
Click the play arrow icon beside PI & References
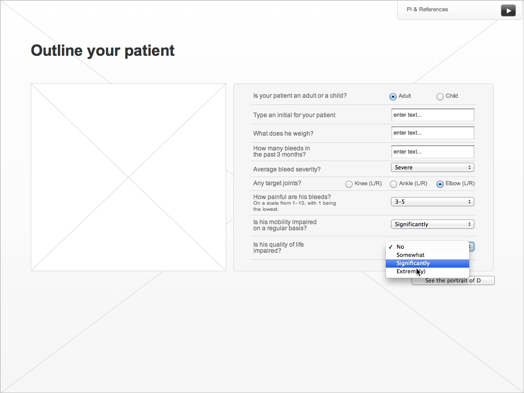click(508, 10)
